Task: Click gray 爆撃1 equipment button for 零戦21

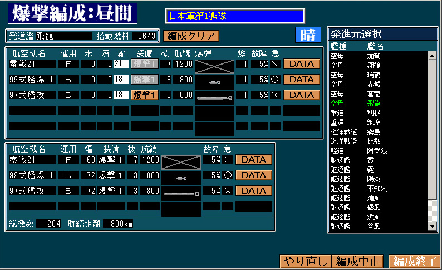Action: [x=144, y=64]
